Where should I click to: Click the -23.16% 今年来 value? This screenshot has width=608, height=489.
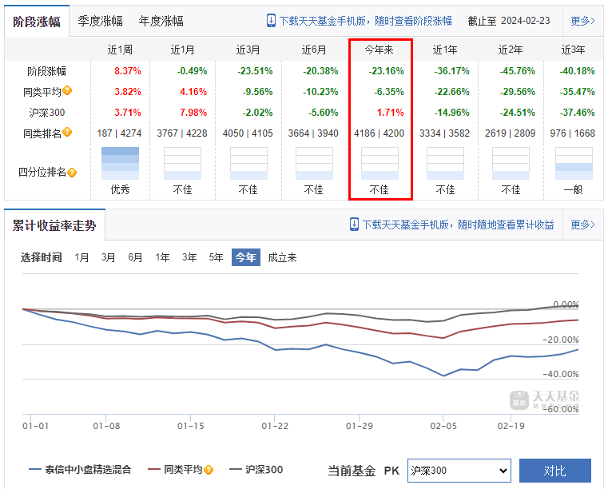pyautogui.click(x=386, y=71)
